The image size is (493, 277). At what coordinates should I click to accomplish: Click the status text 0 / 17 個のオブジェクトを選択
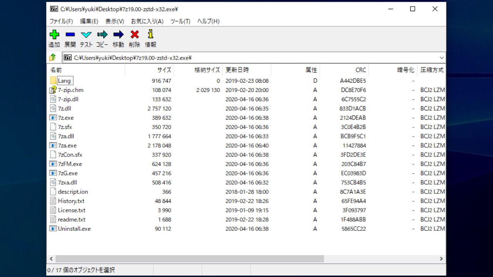(x=81, y=270)
